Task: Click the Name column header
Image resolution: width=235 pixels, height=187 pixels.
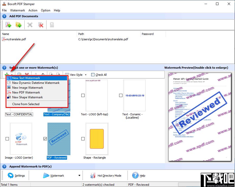Action: click(x=39, y=34)
